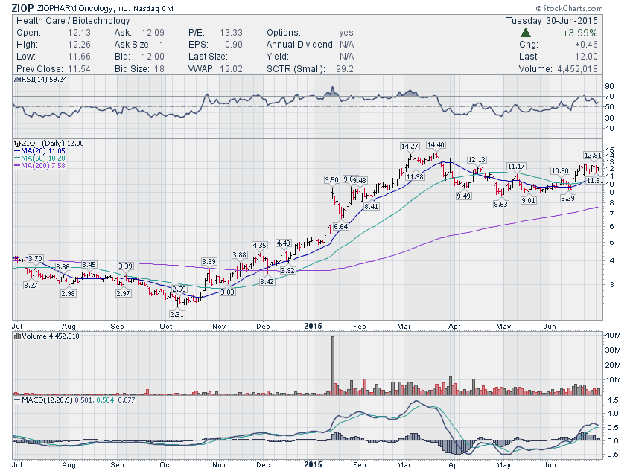Click the Ask 12.09 value
633x471 pixels.
(153, 33)
